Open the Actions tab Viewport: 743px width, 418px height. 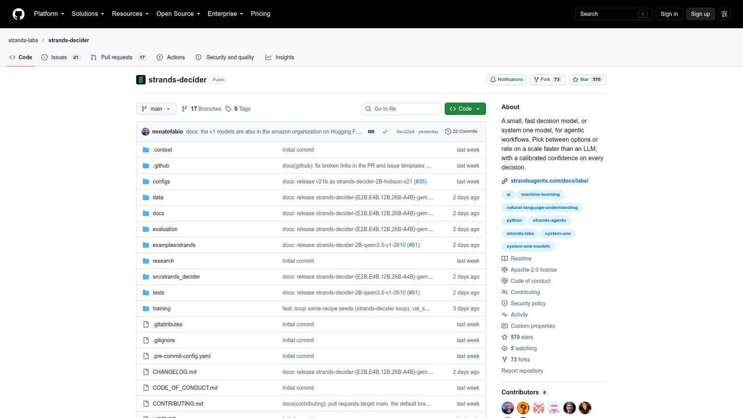pyautogui.click(x=171, y=57)
